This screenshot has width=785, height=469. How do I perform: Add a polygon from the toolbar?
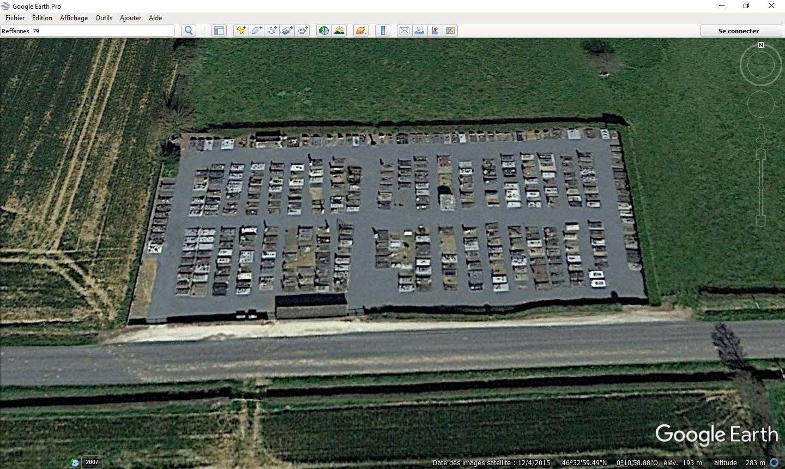coord(256,31)
